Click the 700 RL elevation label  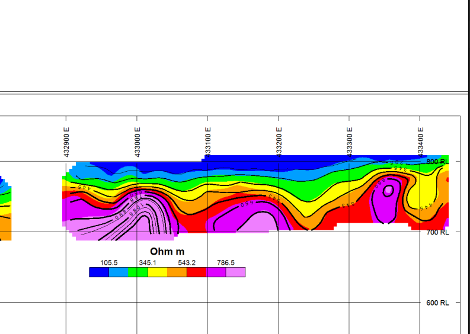click(x=437, y=232)
